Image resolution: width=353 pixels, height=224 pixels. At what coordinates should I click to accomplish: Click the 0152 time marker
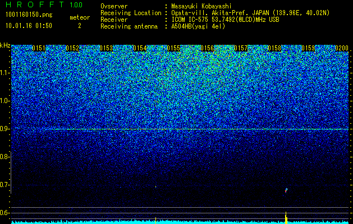coord(72,48)
